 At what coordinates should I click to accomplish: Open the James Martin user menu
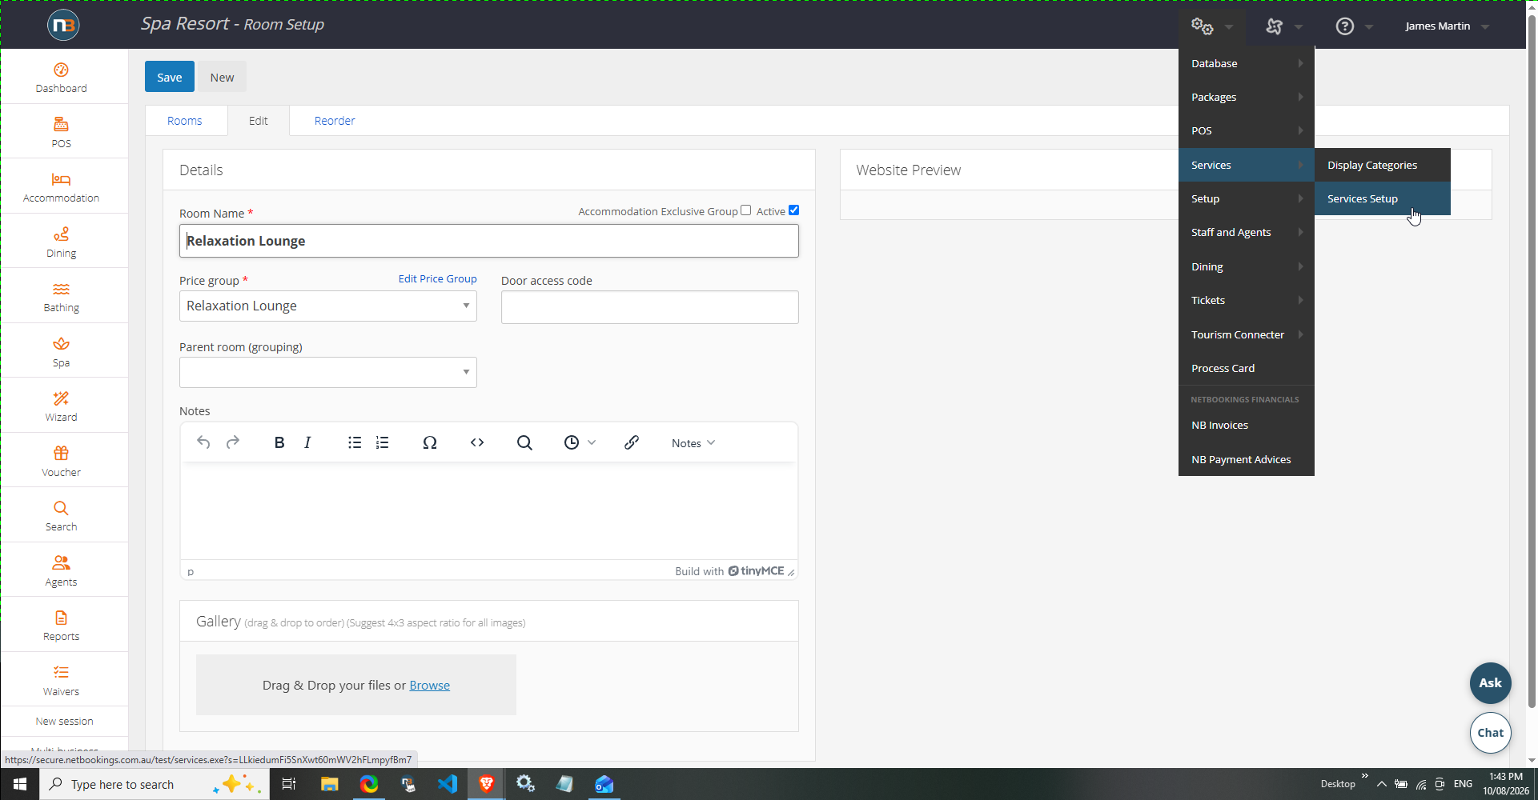click(1447, 26)
